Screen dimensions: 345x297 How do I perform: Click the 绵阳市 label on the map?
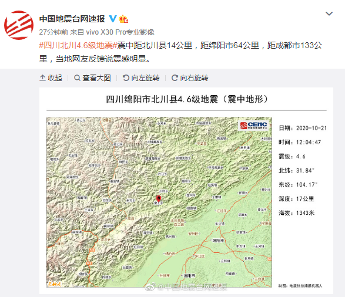click(x=218, y=240)
